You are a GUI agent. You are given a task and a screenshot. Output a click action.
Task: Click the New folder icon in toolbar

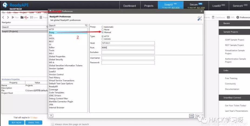pos(22,17)
